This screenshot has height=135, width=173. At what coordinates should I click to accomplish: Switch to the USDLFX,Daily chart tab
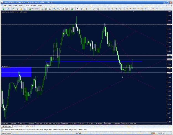[x=18, y=126]
